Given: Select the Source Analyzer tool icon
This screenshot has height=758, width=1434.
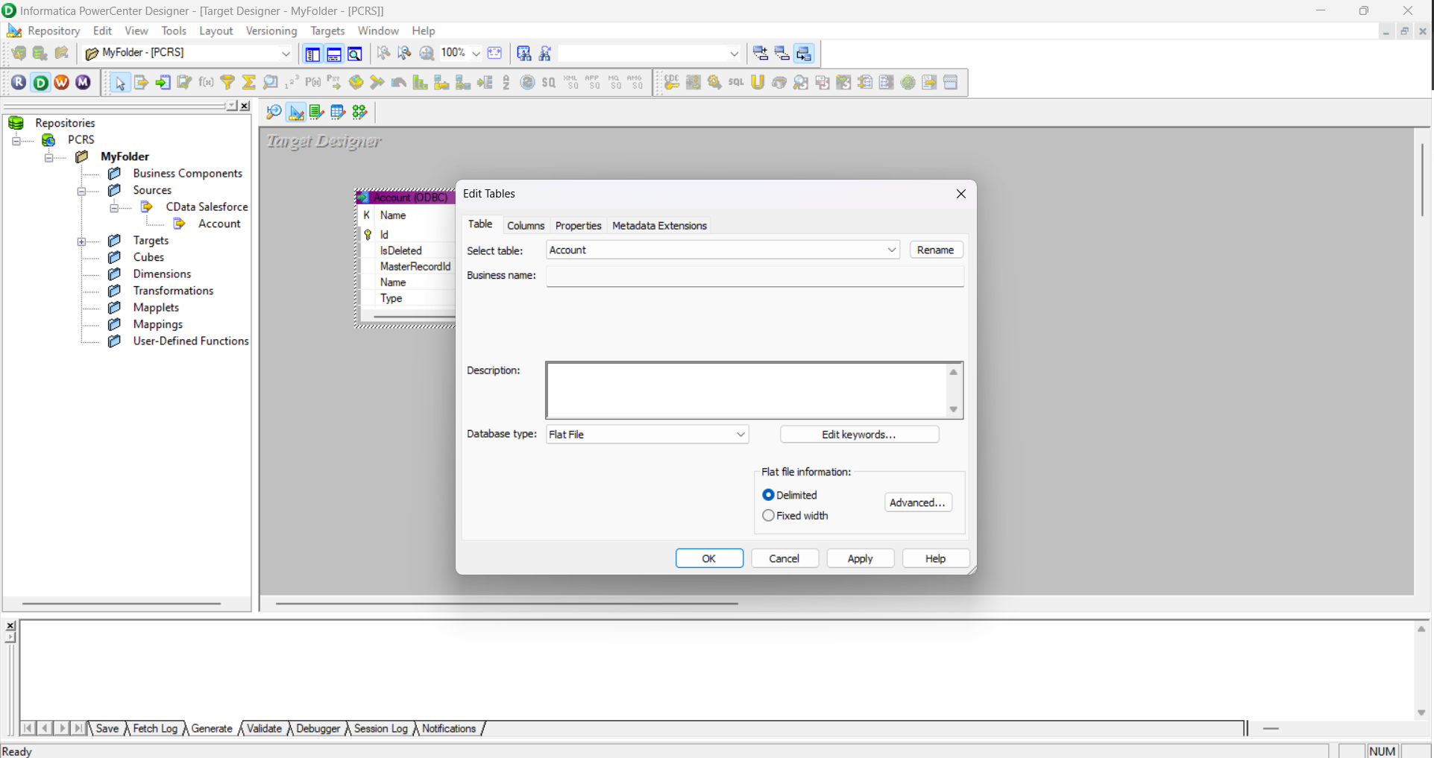Looking at the screenshot, I should point(273,112).
